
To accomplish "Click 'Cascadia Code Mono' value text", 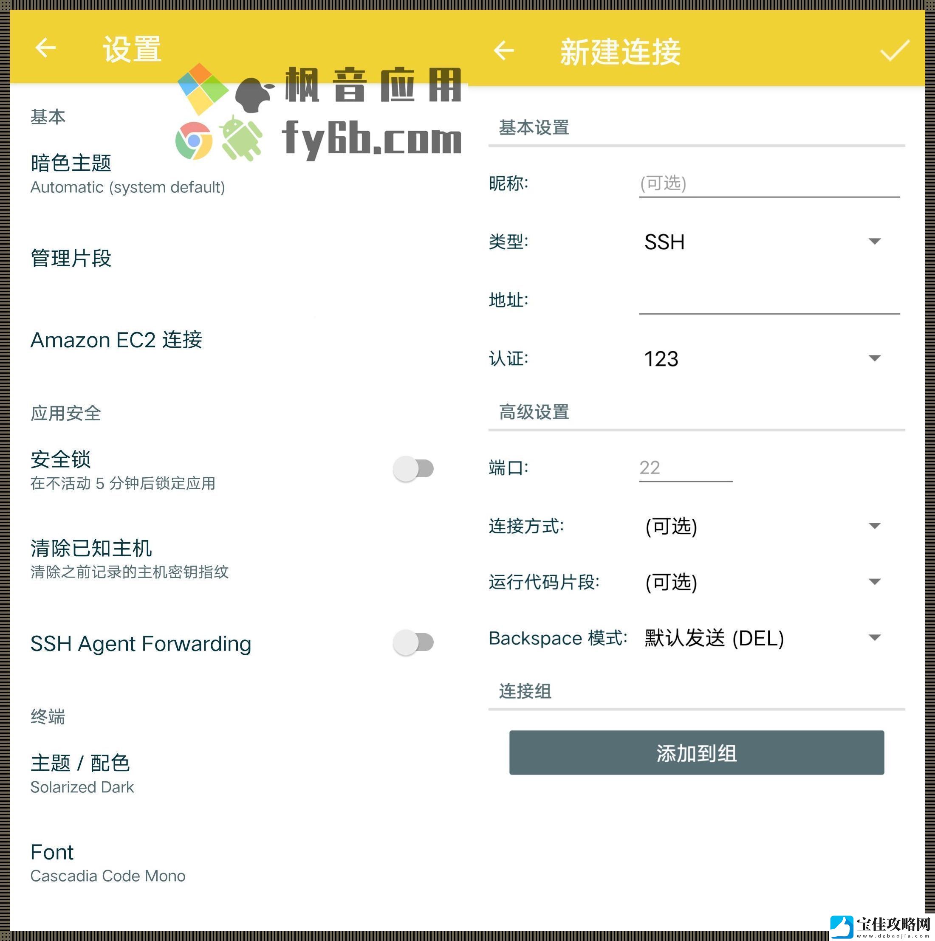I will click(107, 876).
